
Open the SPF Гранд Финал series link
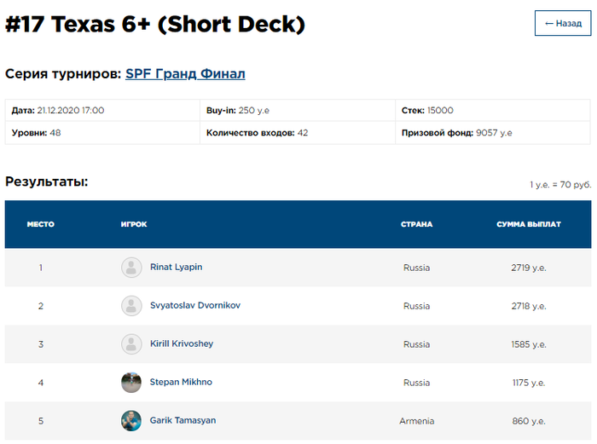(x=185, y=74)
